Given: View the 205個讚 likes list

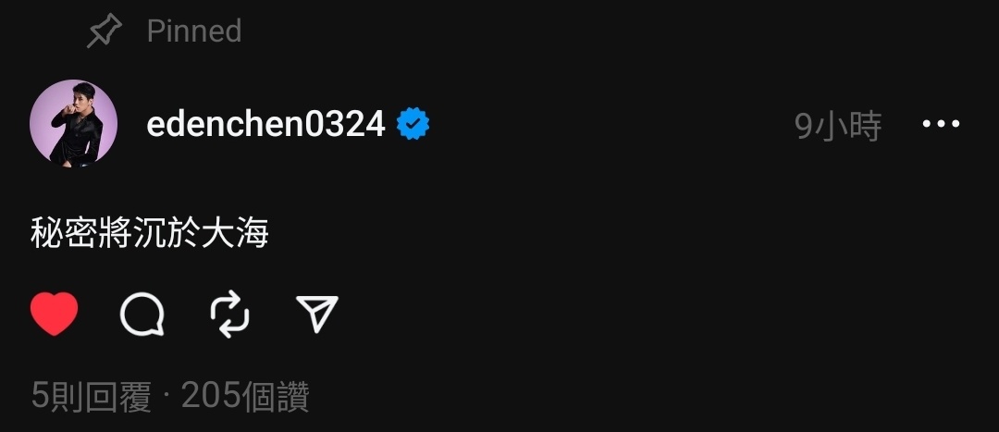Looking at the screenshot, I should [245, 397].
